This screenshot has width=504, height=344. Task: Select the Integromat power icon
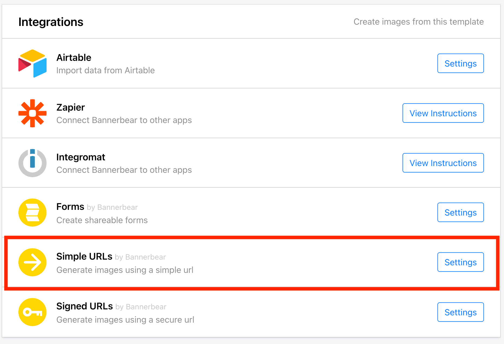pyautogui.click(x=32, y=163)
